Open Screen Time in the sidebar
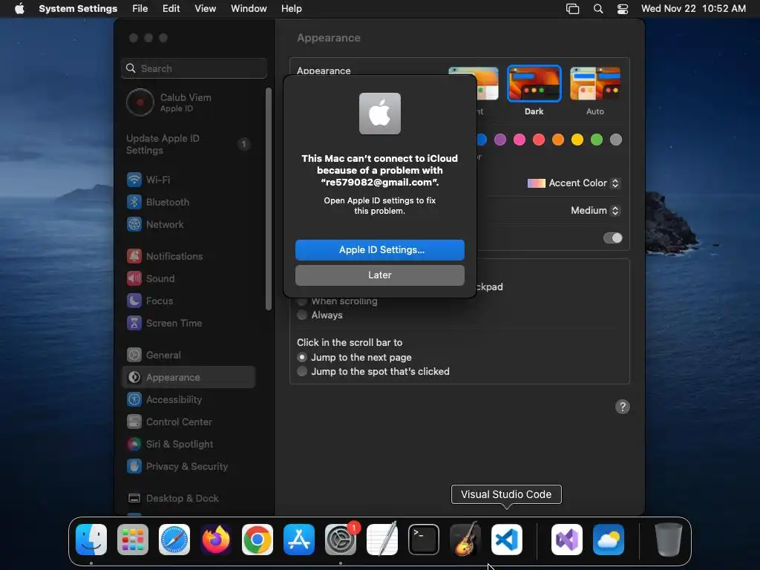Image resolution: width=760 pixels, height=570 pixels. pos(189,324)
